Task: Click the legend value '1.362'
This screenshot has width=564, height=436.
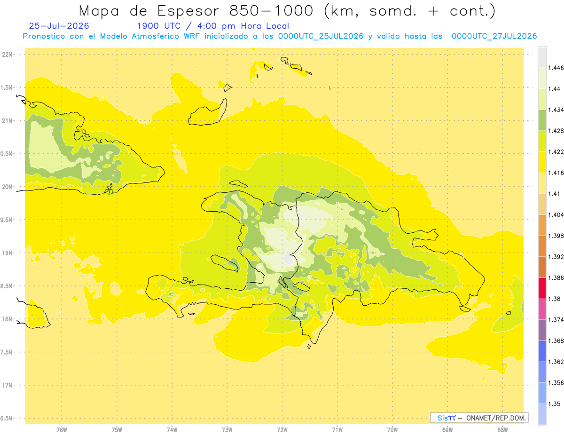Action: [556, 362]
